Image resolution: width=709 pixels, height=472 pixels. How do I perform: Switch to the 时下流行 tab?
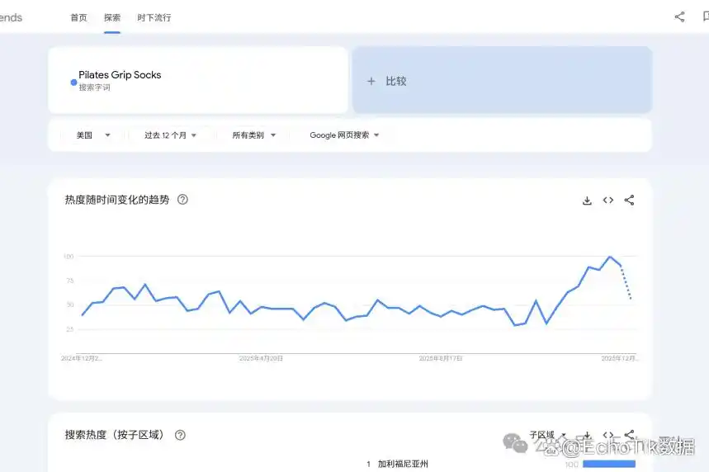coord(154,17)
